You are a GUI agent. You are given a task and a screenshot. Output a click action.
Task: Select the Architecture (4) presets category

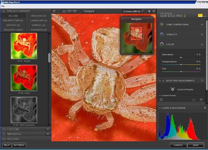tap(13, 20)
